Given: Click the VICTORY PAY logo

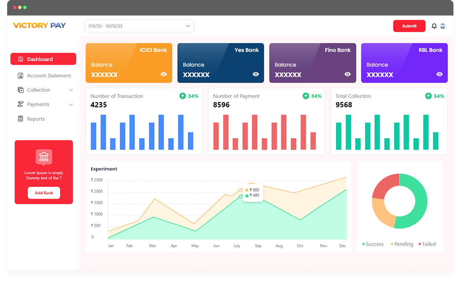Looking at the screenshot, I should tap(40, 26).
